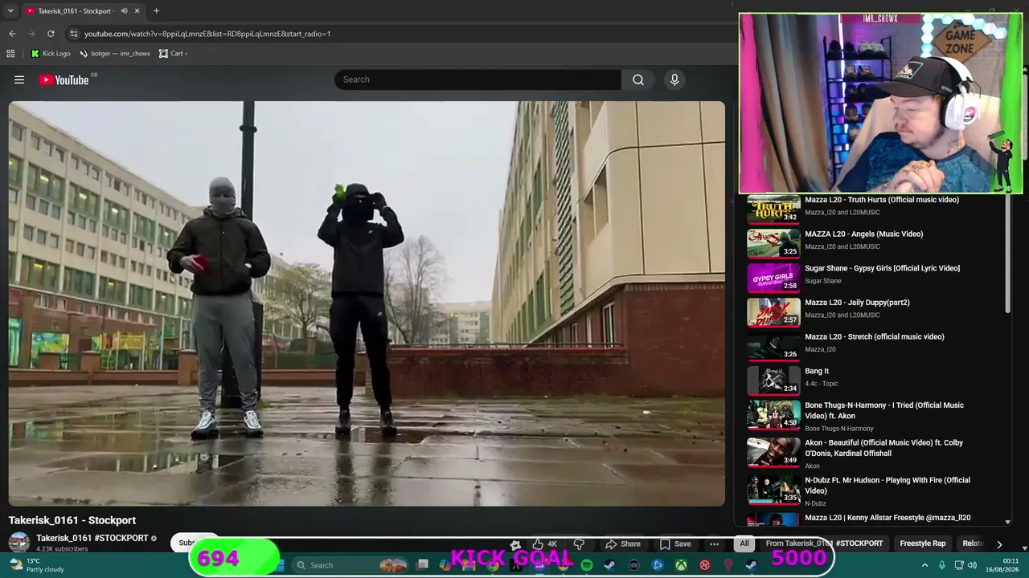
Task: Click the browser address bar URL
Action: point(207,34)
